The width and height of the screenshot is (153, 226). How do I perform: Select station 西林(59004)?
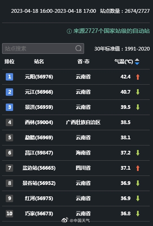[39, 122]
